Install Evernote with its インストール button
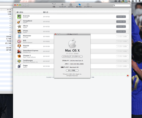Image resolution: width=142 pixels, height=118 pixels. tap(121, 17)
